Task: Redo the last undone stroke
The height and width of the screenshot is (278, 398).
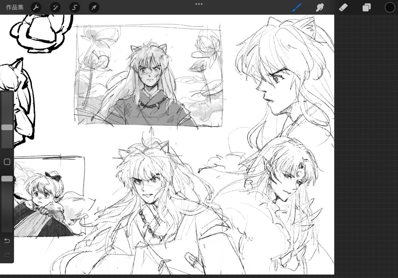Action: click(7, 255)
